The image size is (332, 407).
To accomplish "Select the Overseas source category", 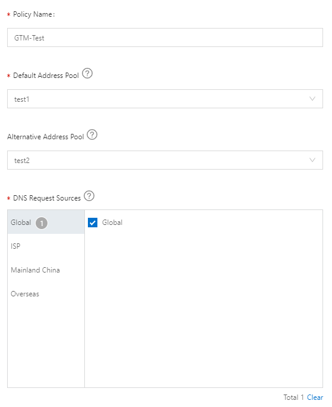I will (x=46, y=294).
